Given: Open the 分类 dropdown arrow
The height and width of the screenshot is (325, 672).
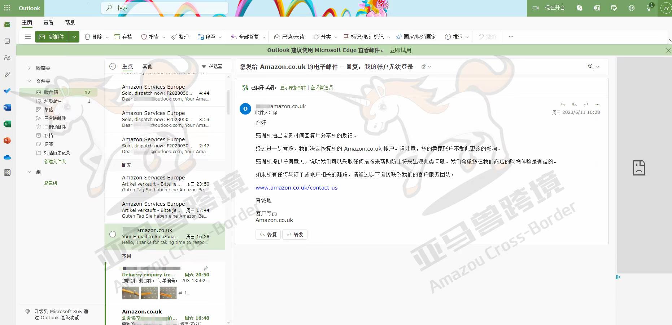Looking at the screenshot, I should pyautogui.click(x=336, y=37).
